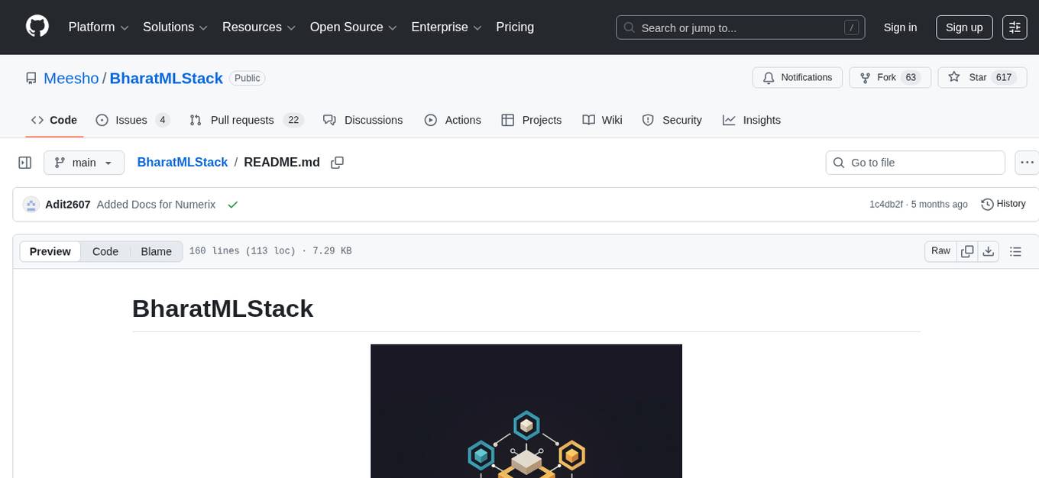This screenshot has width=1039, height=478.
Task: Open the more options kebab menu
Action: (1027, 162)
